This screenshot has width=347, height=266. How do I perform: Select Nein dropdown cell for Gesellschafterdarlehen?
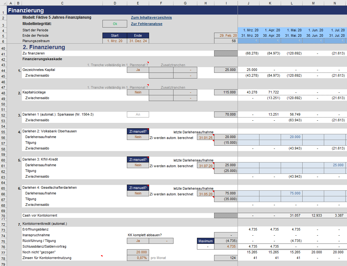(138, 193)
